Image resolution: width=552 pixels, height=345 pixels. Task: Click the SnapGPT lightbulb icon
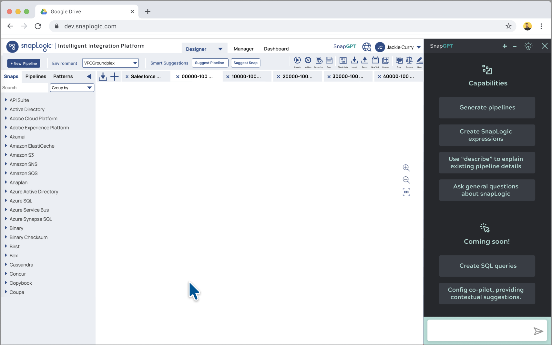click(x=528, y=46)
